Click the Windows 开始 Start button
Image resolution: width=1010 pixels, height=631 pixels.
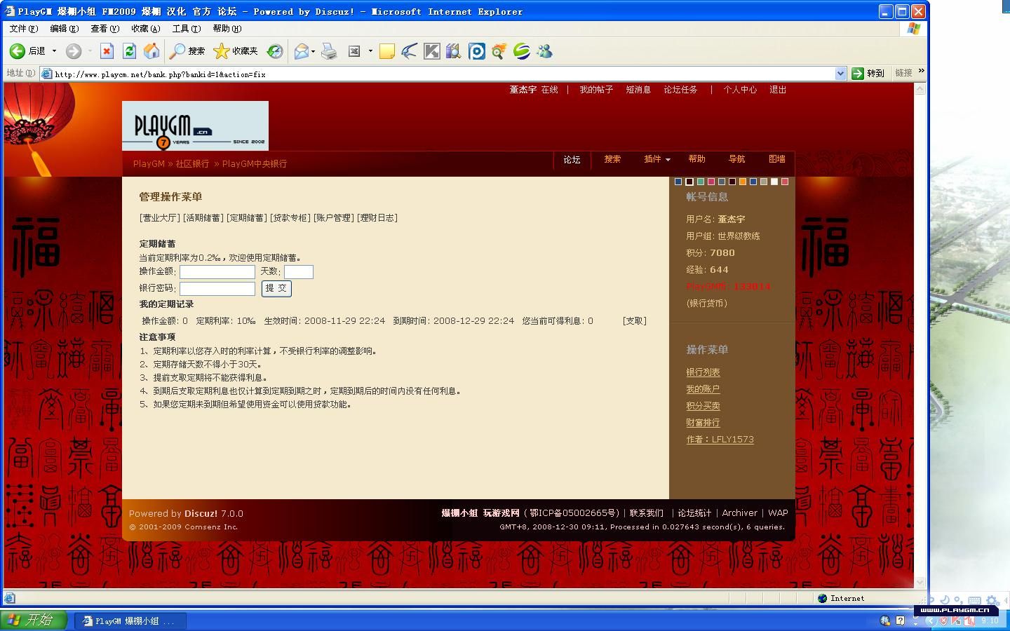pyautogui.click(x=34, y=620)
